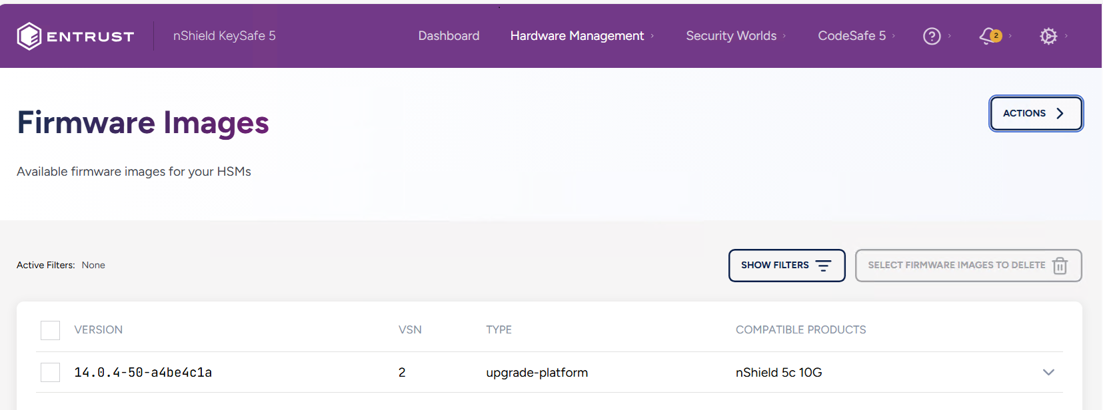Open the Security Worlds menu
1103x410 pixels.
(x=731, y=36)
